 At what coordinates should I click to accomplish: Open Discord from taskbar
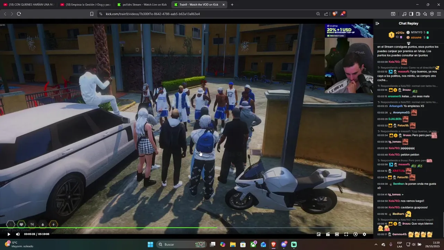coord(284,244)
